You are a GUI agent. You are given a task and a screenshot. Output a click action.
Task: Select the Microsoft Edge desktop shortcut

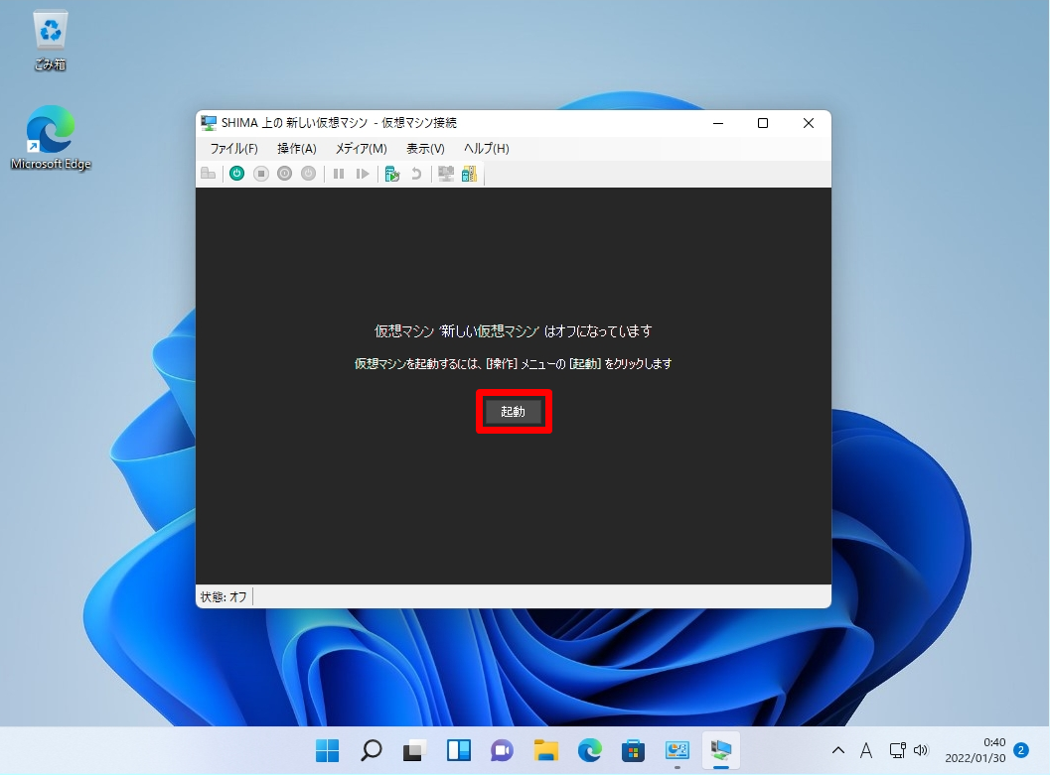(x=51, y=138)
